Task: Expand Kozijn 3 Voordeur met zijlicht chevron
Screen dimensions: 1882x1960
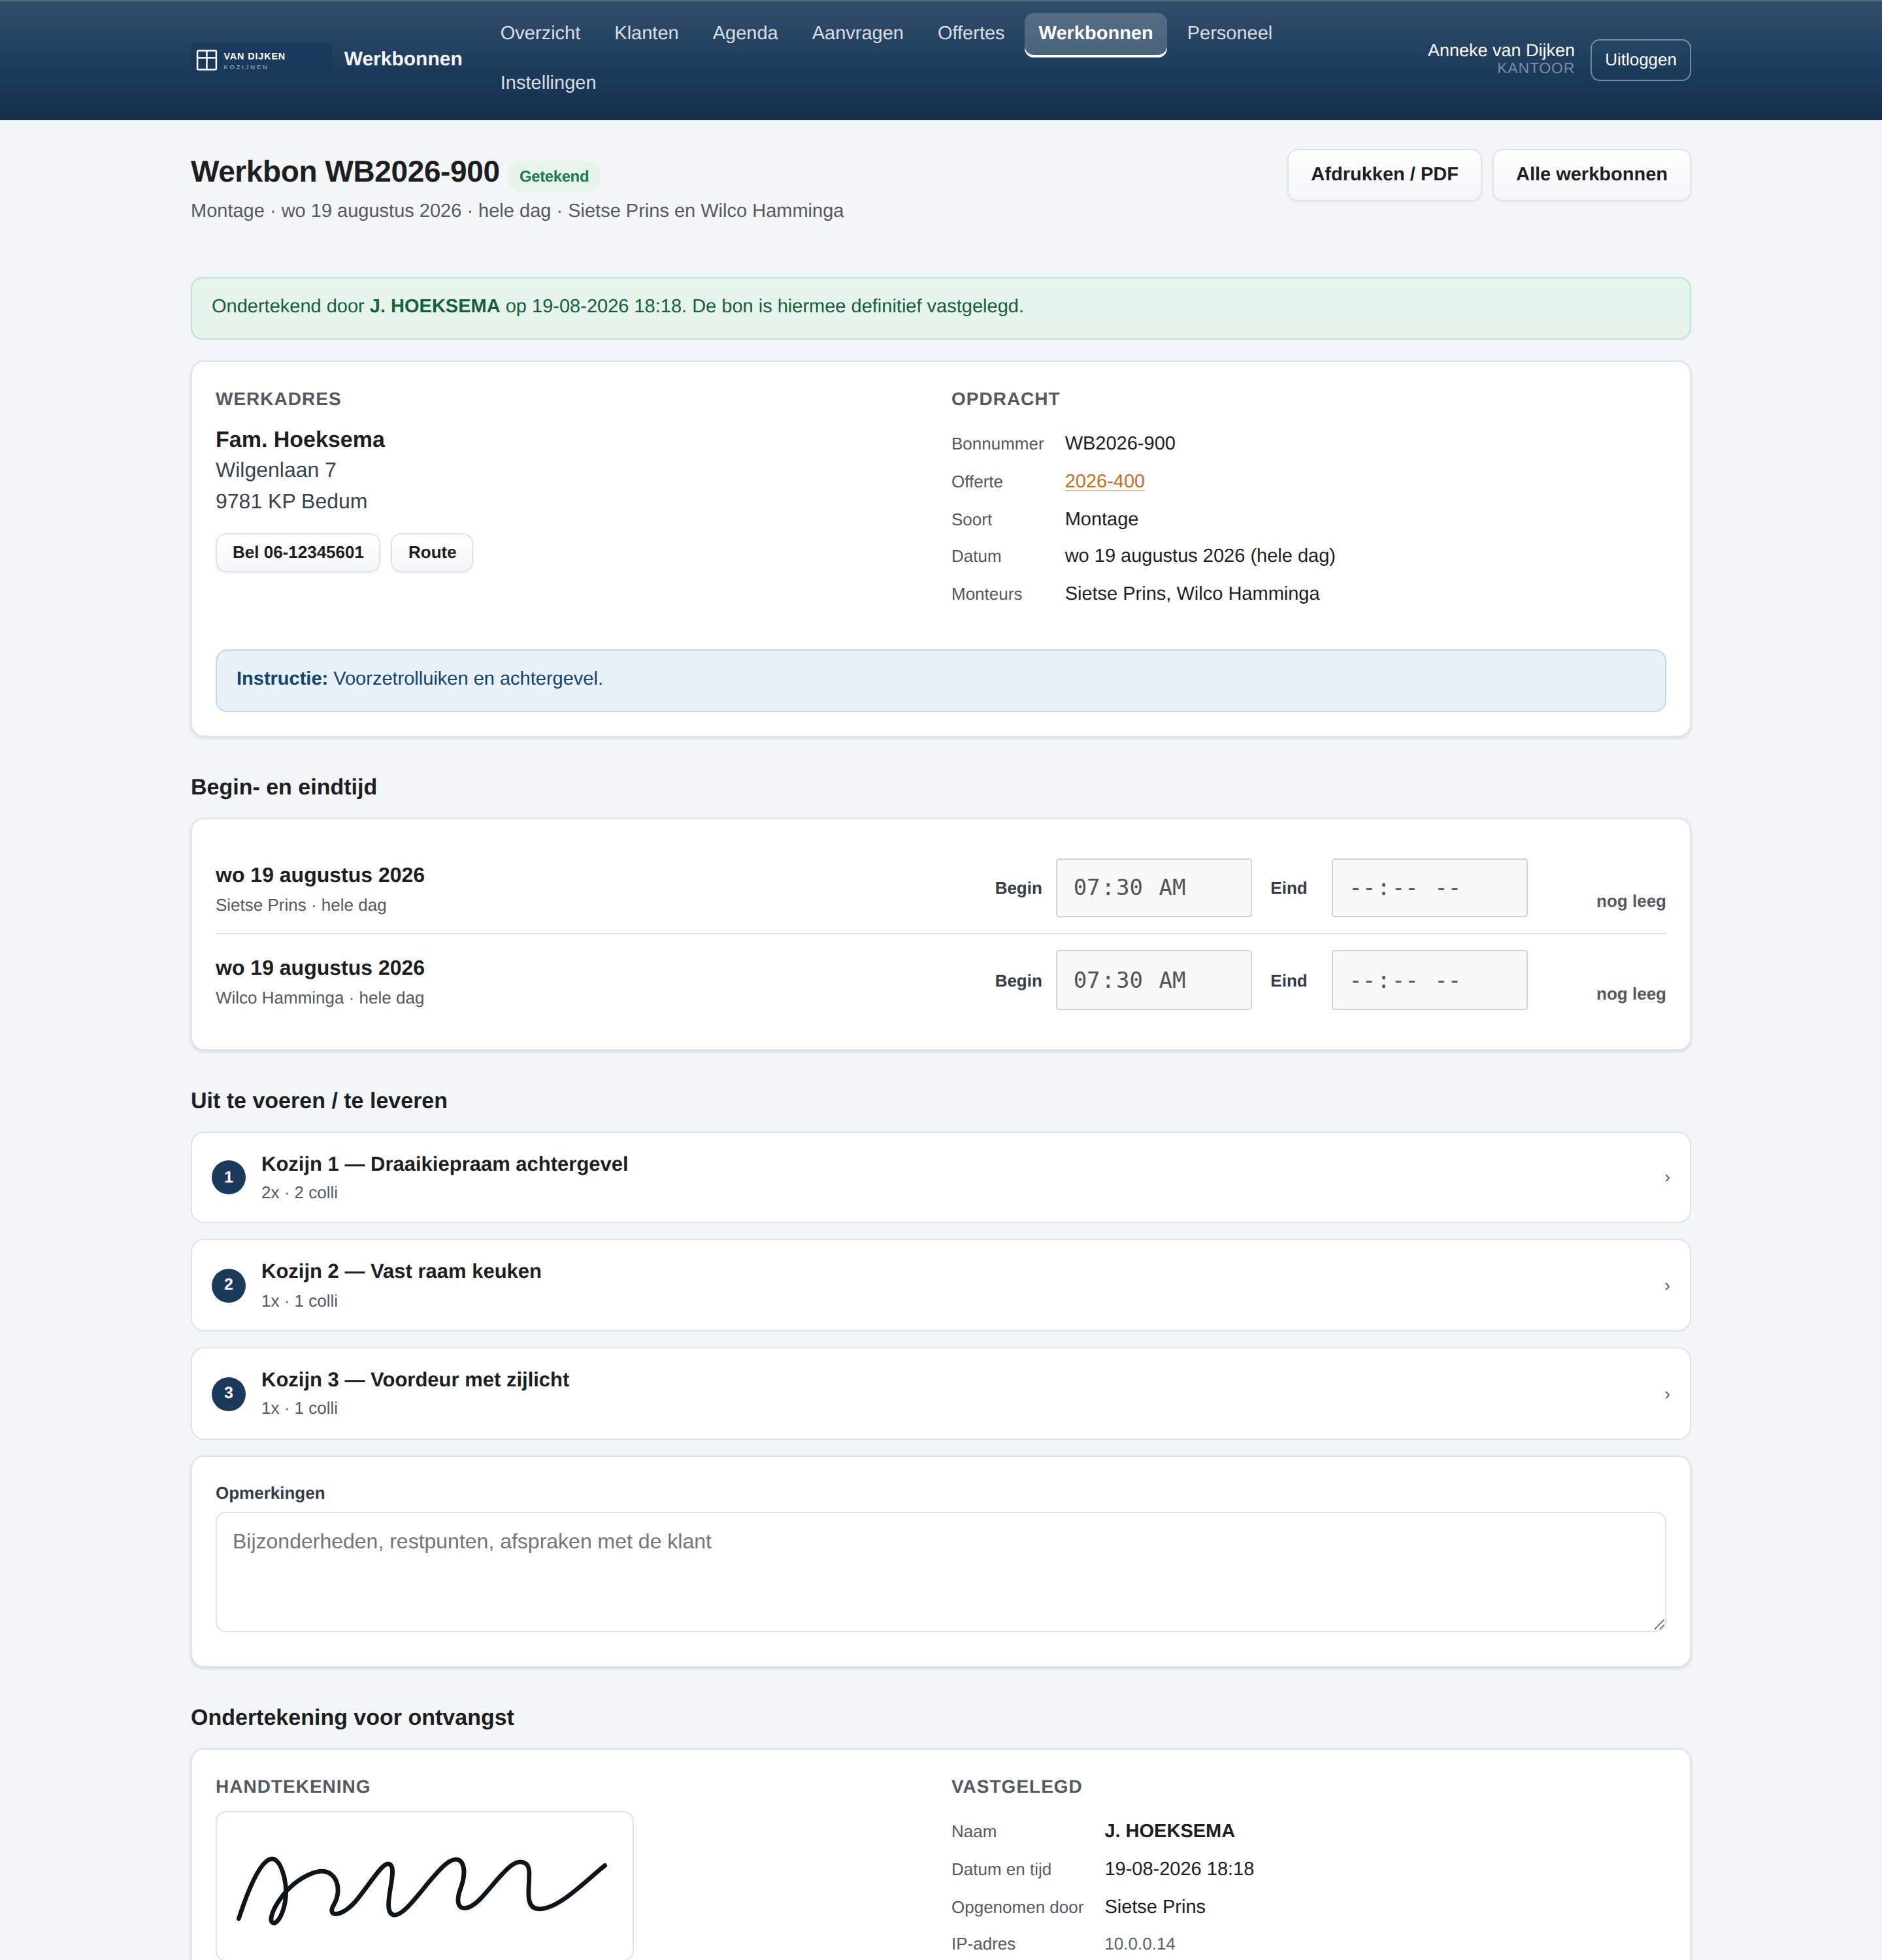Action: tap(1667, 1395)
